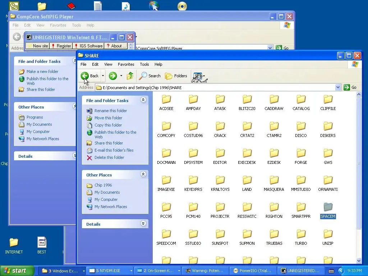The height and width of the screenshot is (276, 368).
Task: Open the Views toolbar button in SHARE
Action: click(x=199, y=76)
